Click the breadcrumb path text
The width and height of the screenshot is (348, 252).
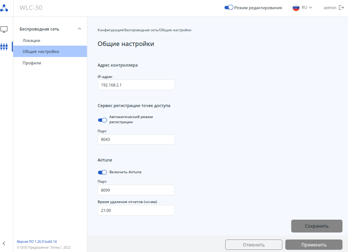(144, 30)
